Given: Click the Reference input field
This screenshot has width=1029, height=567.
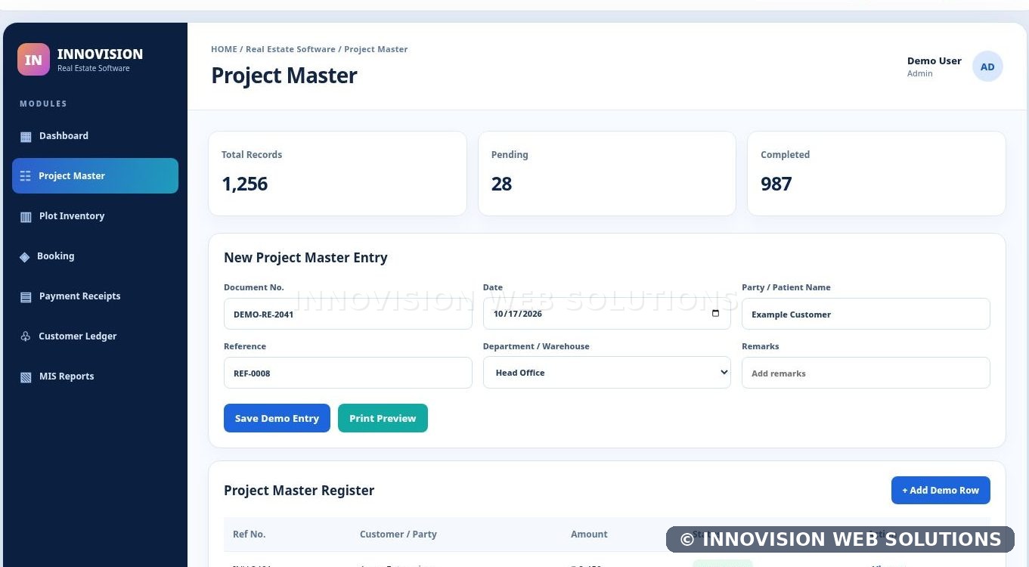Looking at the screenshot, I should tap(348, 373).
